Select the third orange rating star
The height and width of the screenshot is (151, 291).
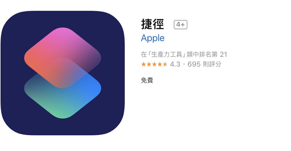click(x=154, y=64)
